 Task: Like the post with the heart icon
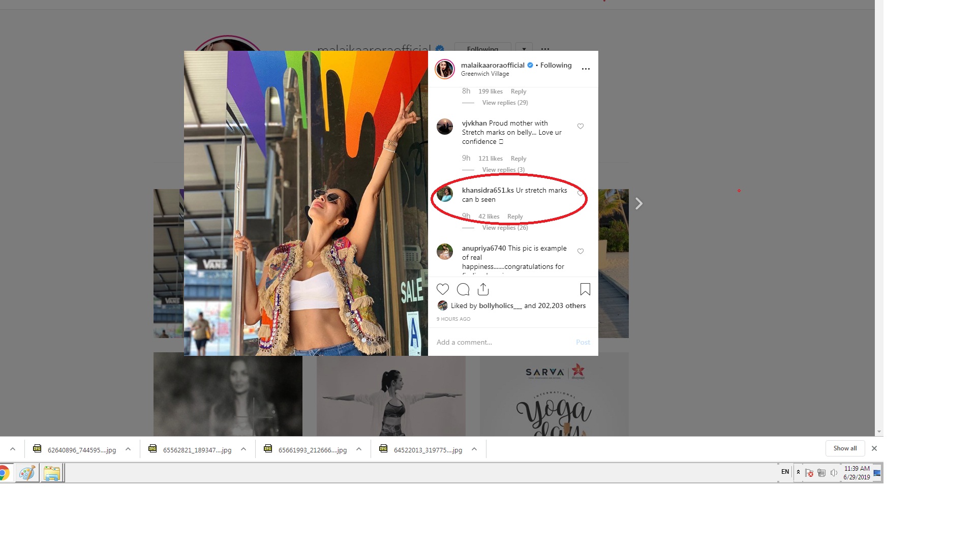click(443, 289)
